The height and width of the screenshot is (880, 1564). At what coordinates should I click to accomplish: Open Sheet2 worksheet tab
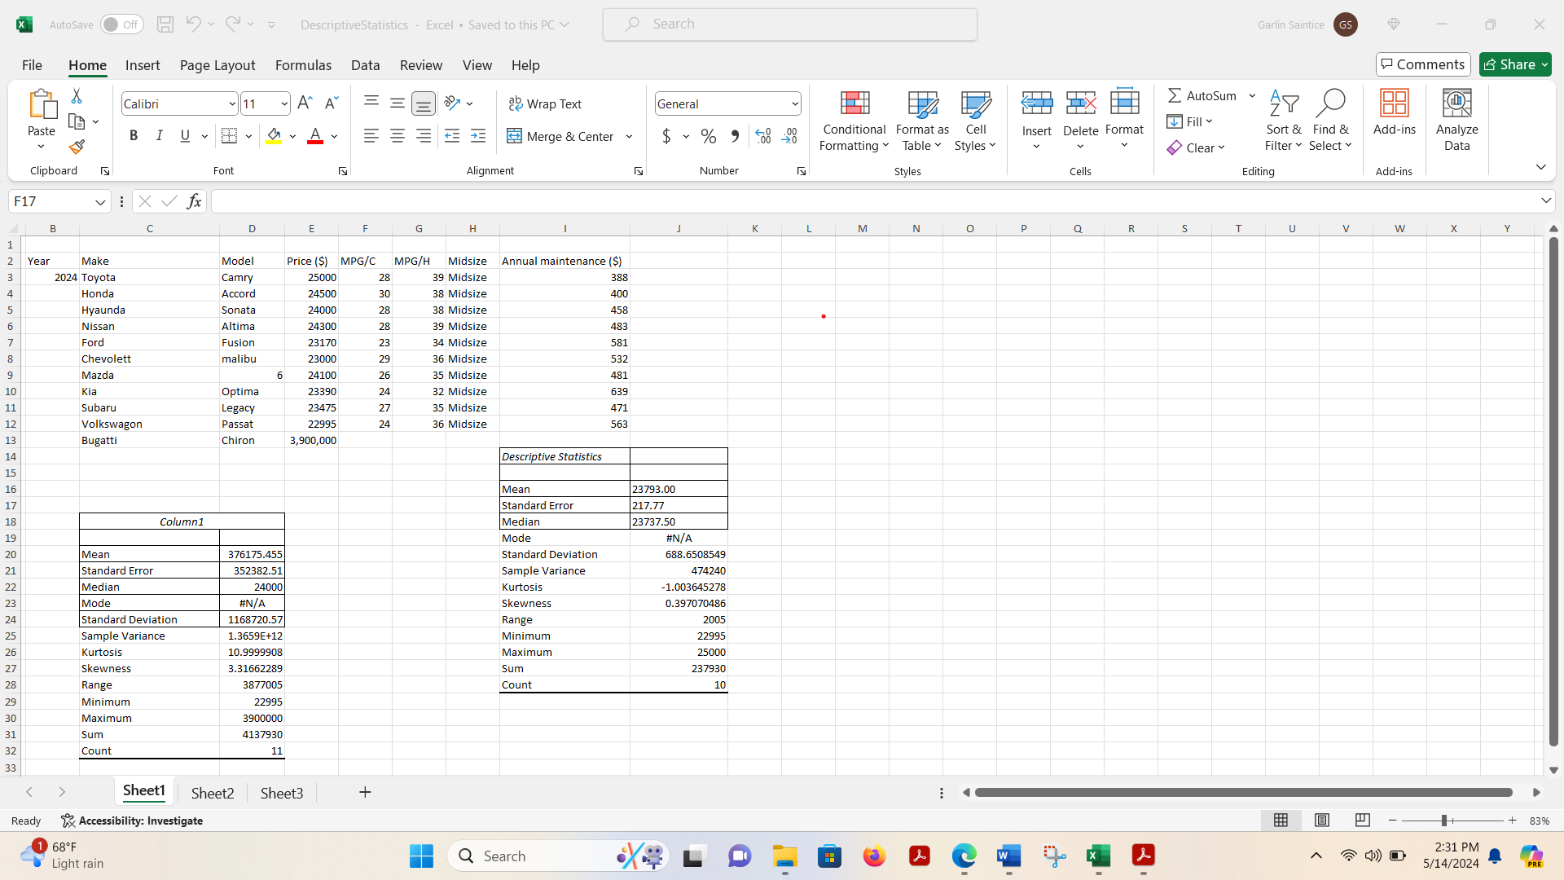213,793
